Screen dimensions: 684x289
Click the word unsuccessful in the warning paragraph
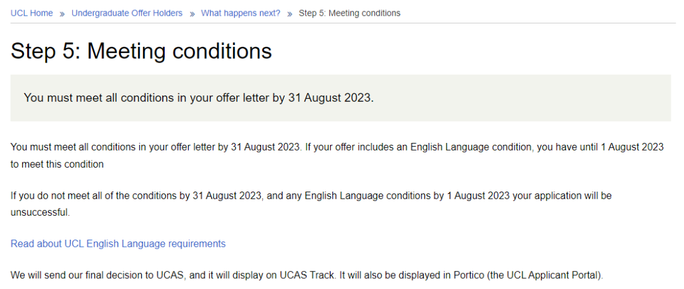coord(39,212)
